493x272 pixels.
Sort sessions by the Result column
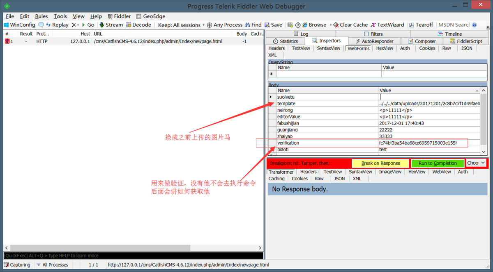point(26,34)
